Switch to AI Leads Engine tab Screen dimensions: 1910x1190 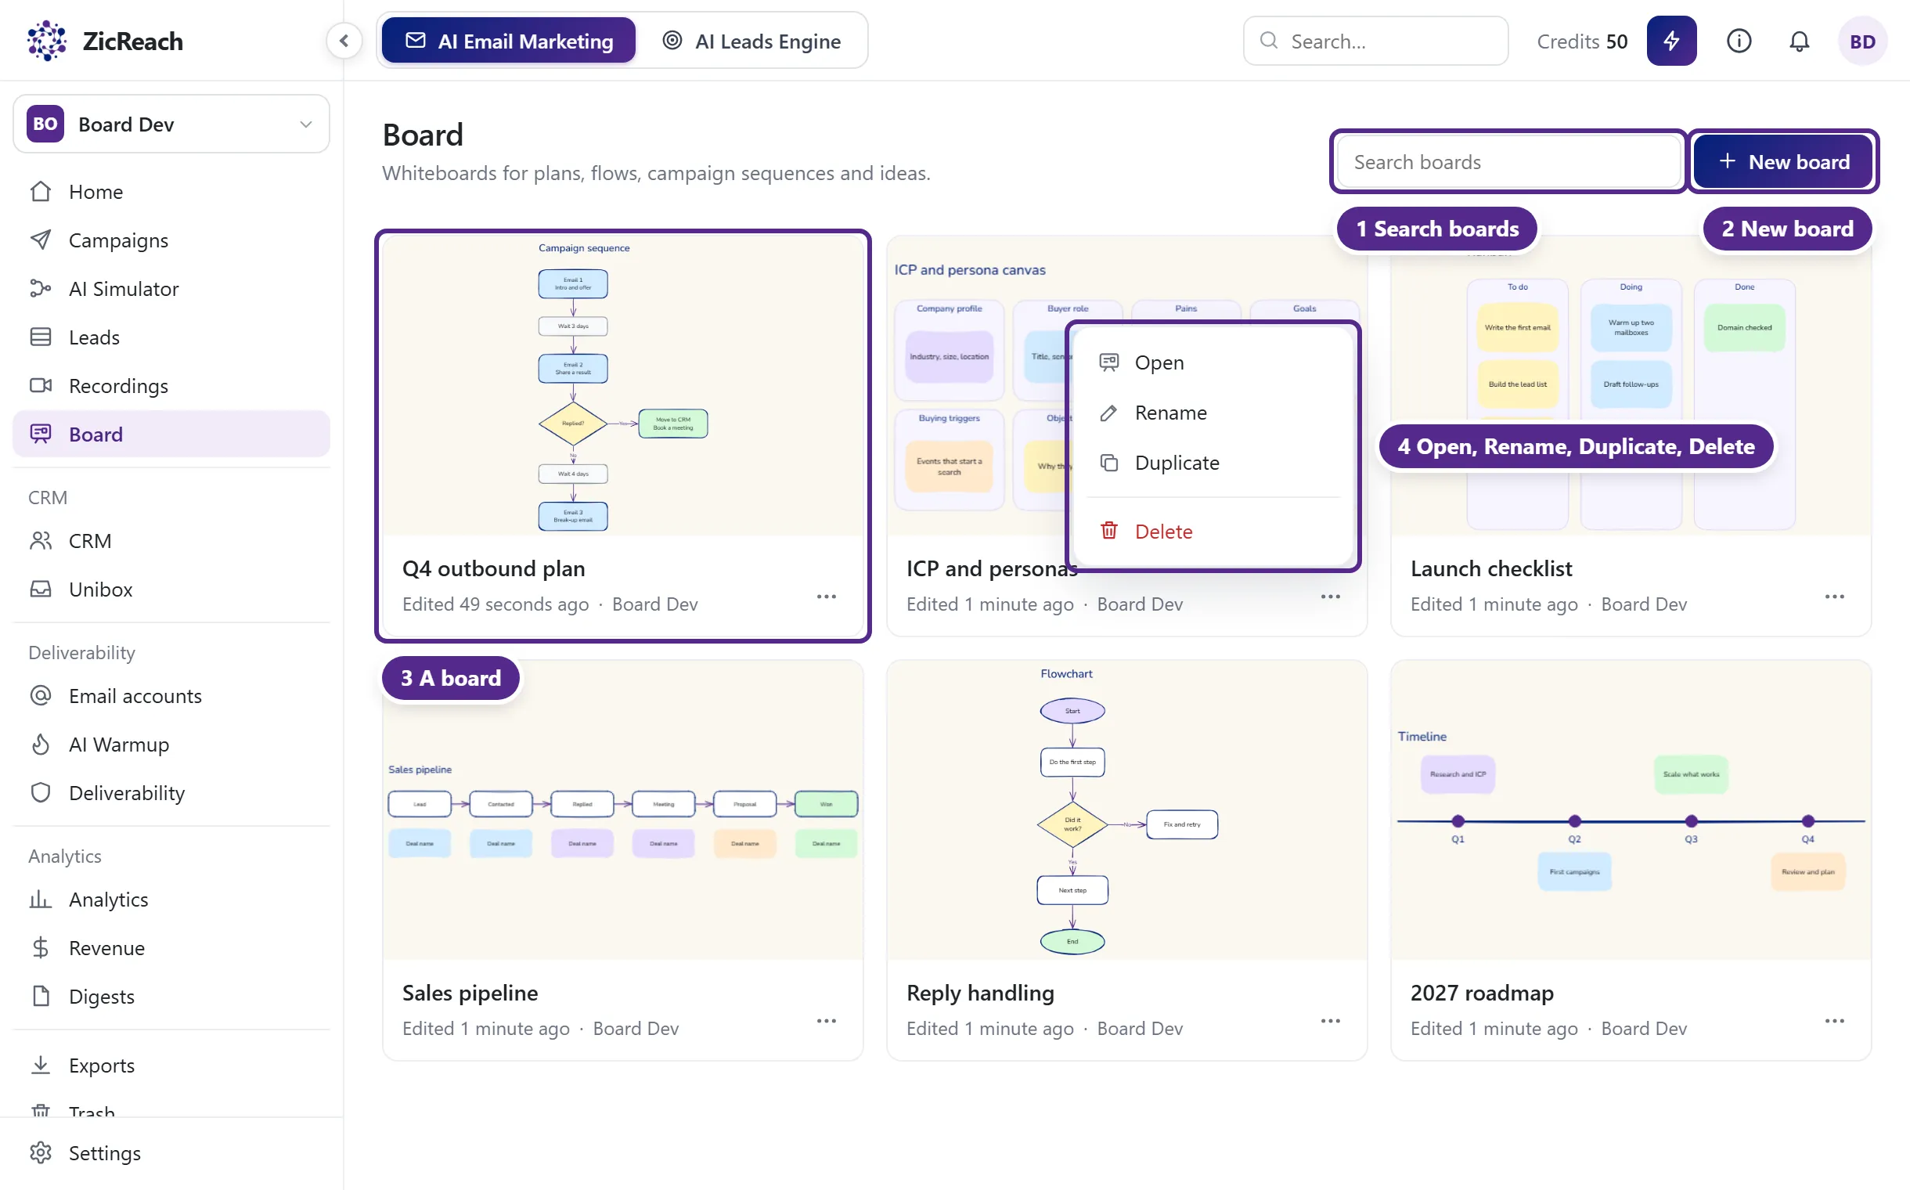751,41
